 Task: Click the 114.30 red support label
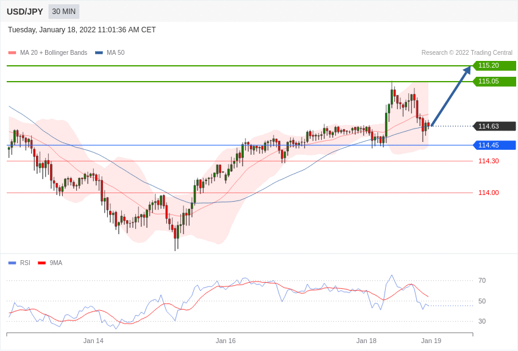point(489,161)
